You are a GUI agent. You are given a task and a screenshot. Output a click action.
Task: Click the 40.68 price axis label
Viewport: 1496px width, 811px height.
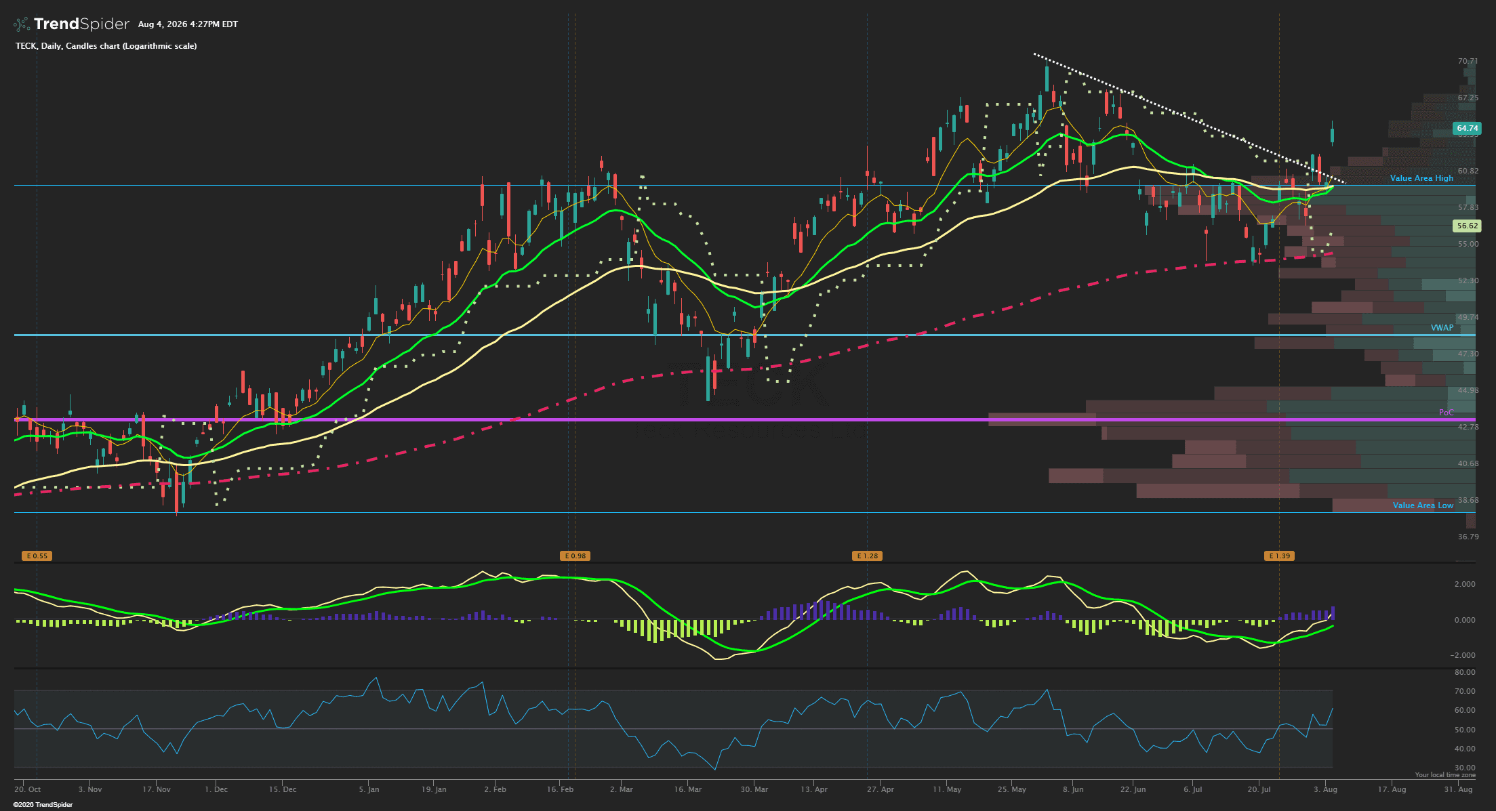[x=1468, y=463]
